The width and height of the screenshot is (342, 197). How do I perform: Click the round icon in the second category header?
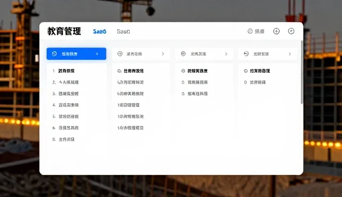click(x=120, y=54)
